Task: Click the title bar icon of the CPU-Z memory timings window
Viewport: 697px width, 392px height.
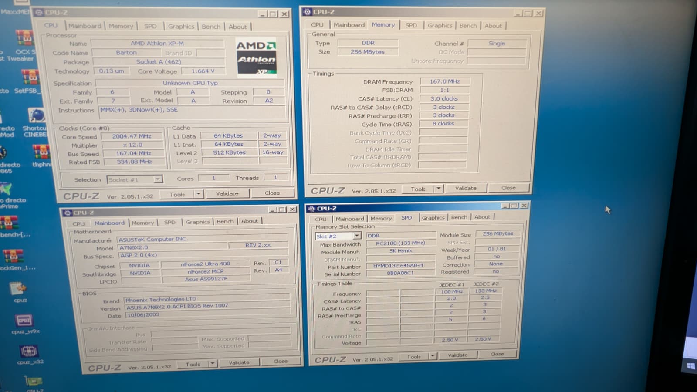Action: (308, 12)
